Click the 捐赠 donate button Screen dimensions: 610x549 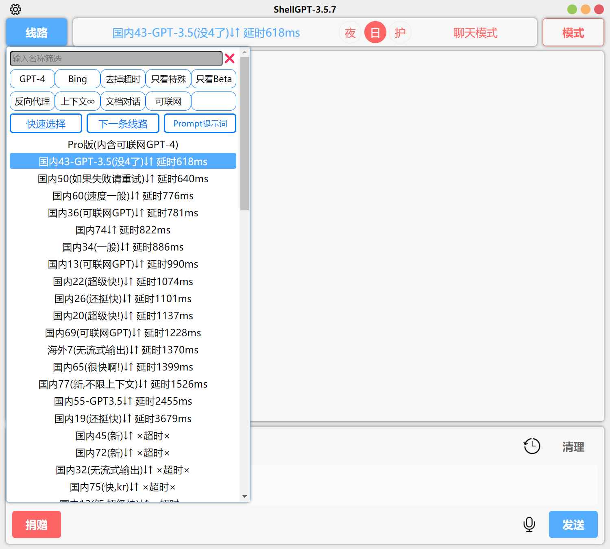pos(36,525)
